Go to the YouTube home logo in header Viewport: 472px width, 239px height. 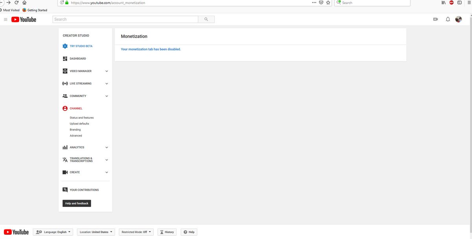[x=24, y=19]
